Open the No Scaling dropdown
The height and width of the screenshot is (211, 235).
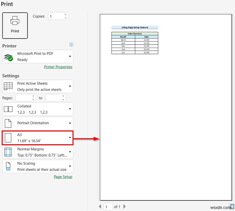[x=38, y=166]
